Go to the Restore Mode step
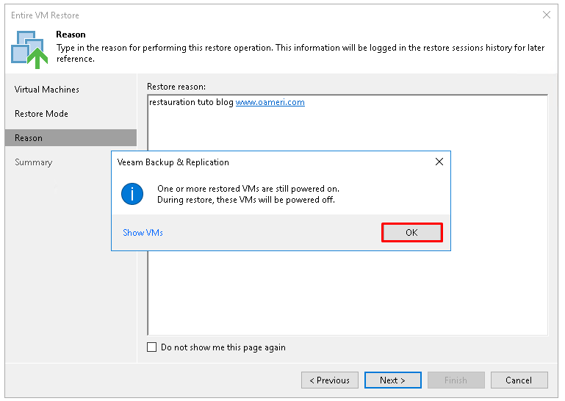This screenshot has width=565, height=401. click(x=41, y=114)
